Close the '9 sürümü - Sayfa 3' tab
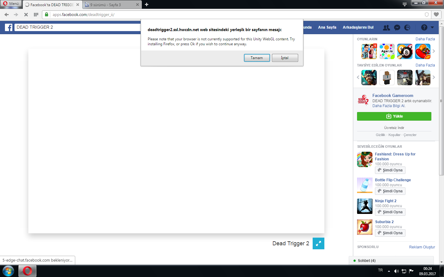This screenshot has width=444, height=277. click(x=138, y=5)
